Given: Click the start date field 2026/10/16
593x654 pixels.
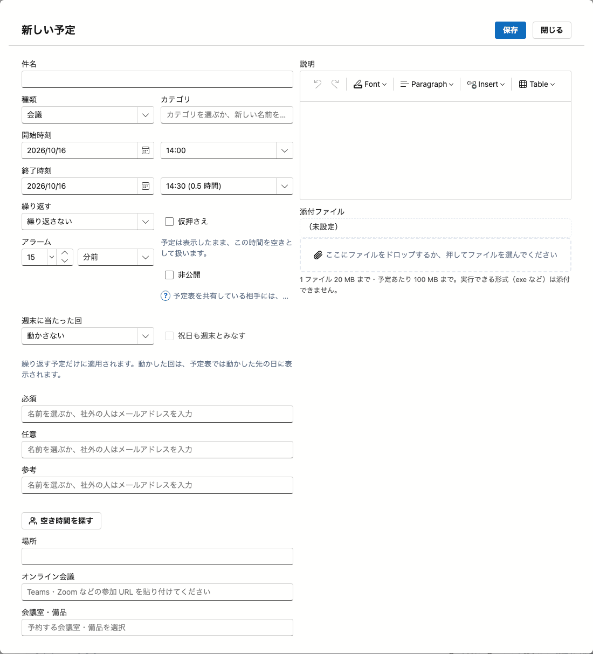Looking at the screenshot, I should (x=79, y=150).
